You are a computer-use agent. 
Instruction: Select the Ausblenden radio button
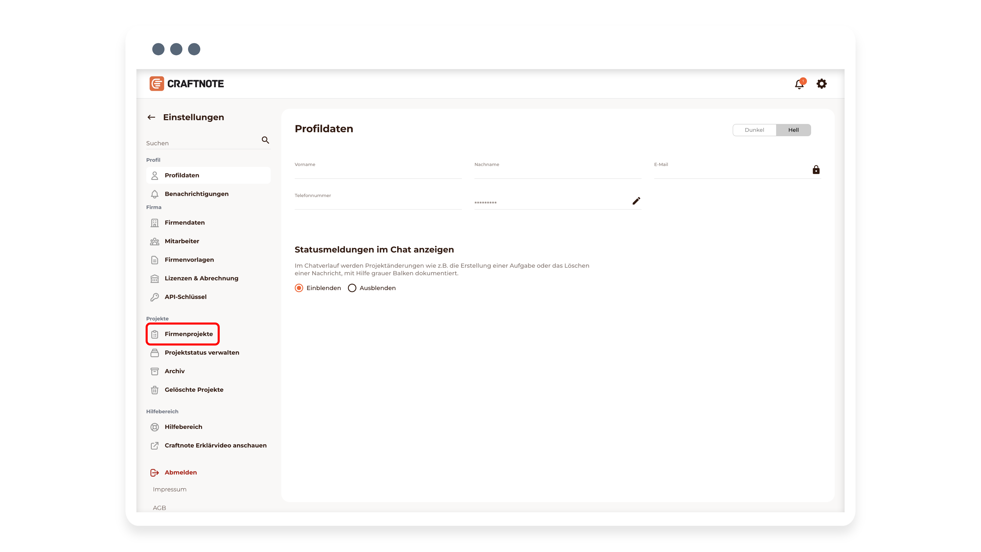[352, 288]
